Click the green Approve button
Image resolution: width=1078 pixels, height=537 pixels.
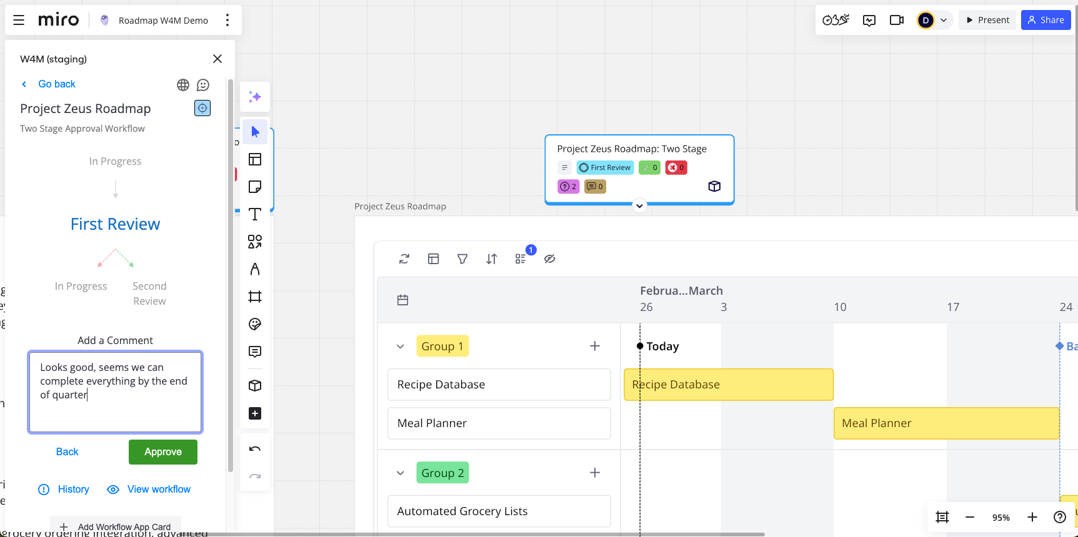tap(163, 452)
